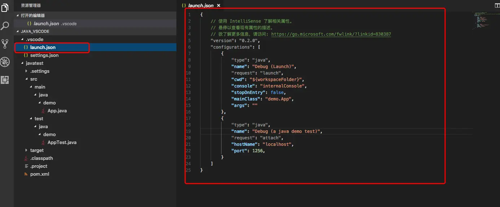Click the "${workspaceFolder}" cwd value
The width and height of the screenshot is (500, 207).
click(x=275, y=80)
